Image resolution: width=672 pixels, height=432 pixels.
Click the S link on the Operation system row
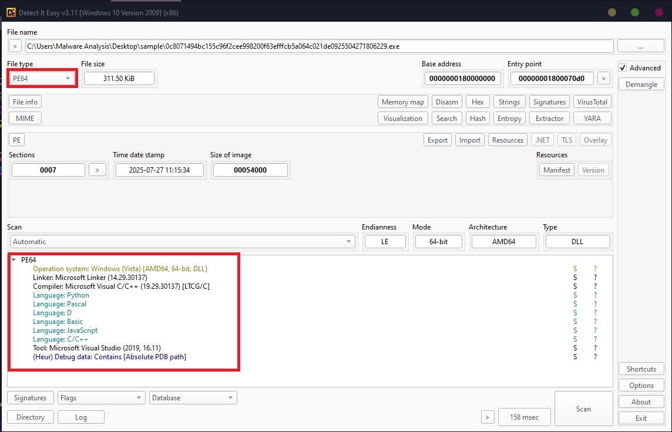point(575,268)
